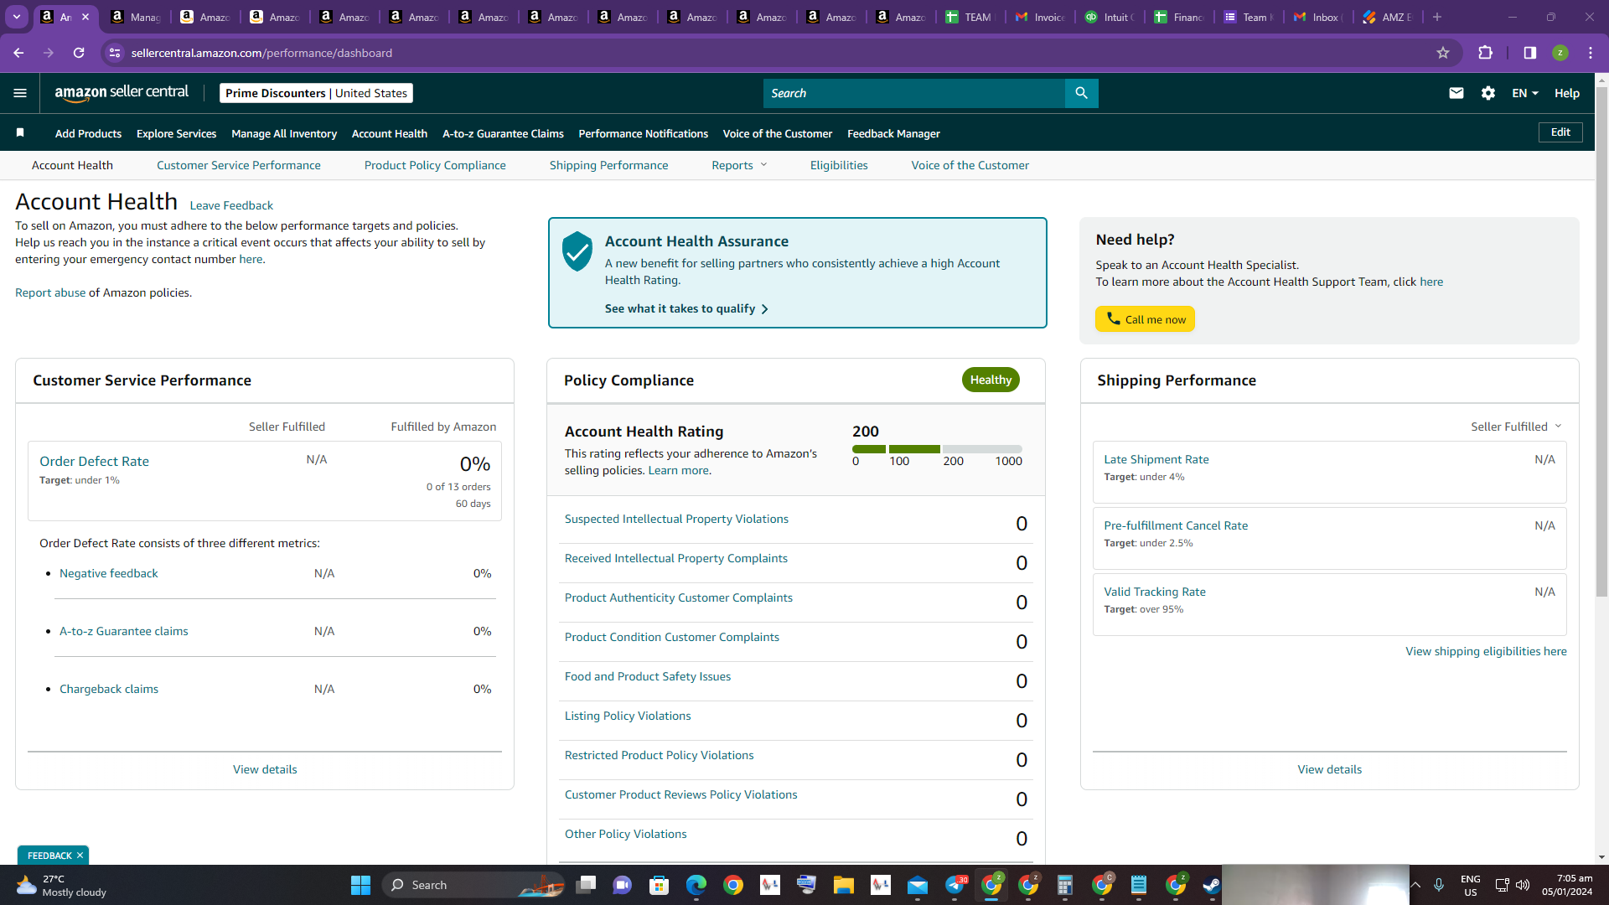The width and height of the screenshot is (1609, 905).
Task: Close the FEEDBACK tab widget
Action: click(80, 856)
